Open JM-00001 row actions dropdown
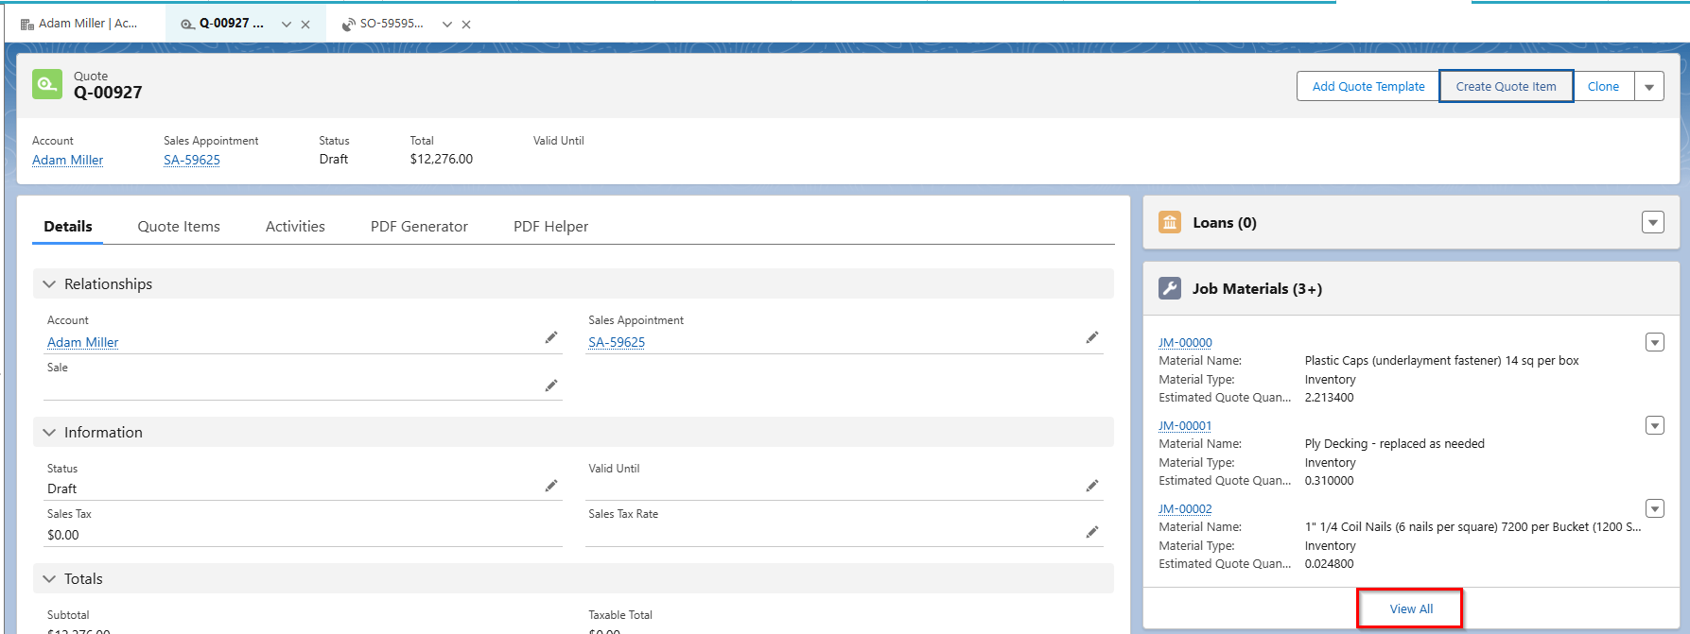The height and width of the screenshot is (634, 1690). tap(1655, 425)
